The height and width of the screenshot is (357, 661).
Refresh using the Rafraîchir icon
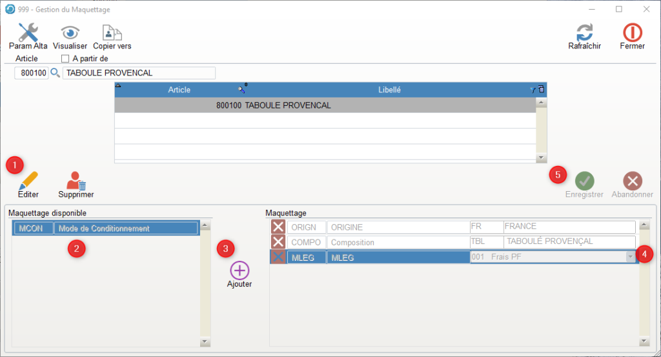(x=584, y=32)
